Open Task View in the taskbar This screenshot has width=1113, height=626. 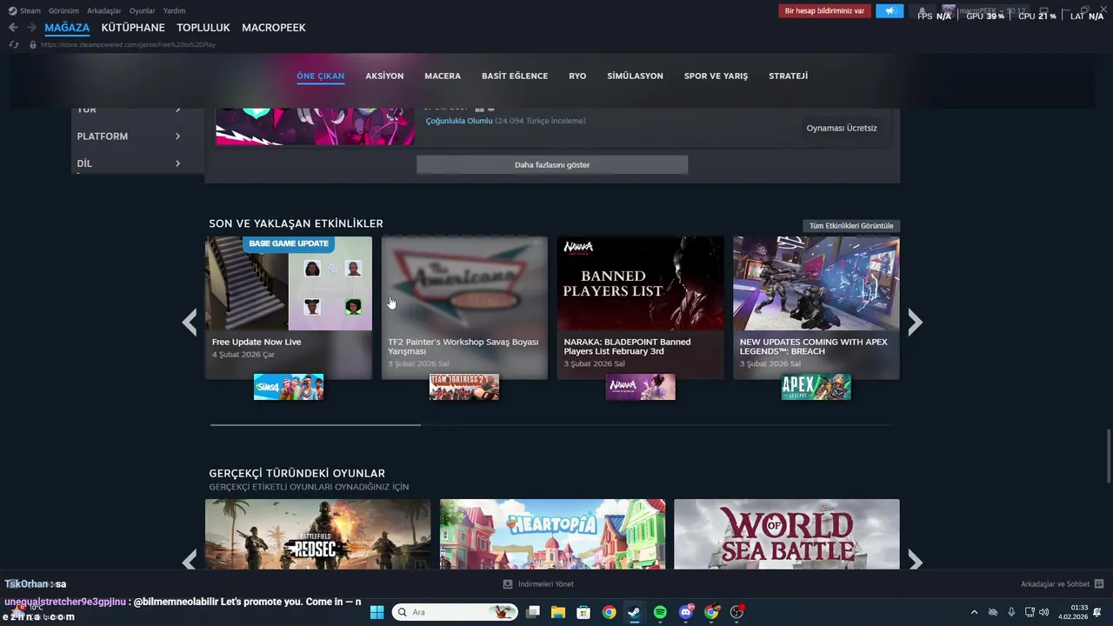tap(533, 612)
